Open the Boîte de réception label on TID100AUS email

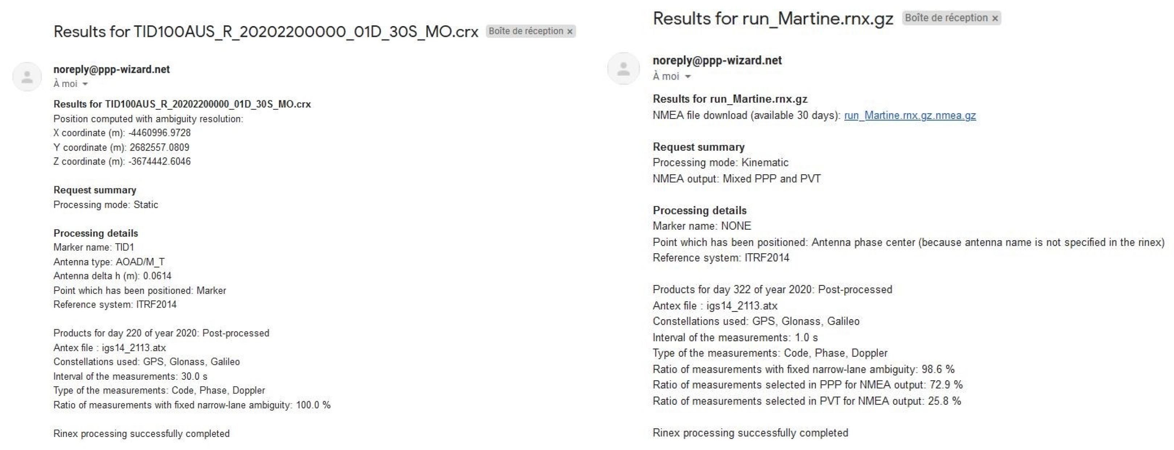[526, 31]
